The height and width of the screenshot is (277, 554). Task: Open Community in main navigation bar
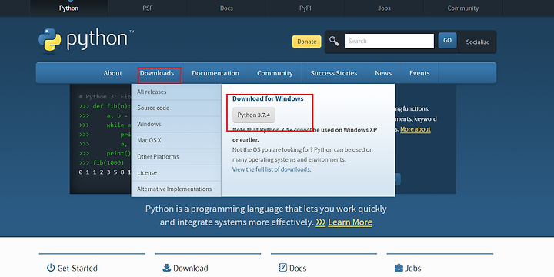coord(275,73)
